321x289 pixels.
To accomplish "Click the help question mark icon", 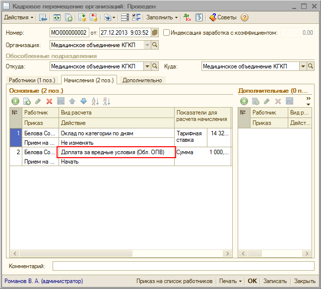I will pyautogui.click(x=245, y=17).
